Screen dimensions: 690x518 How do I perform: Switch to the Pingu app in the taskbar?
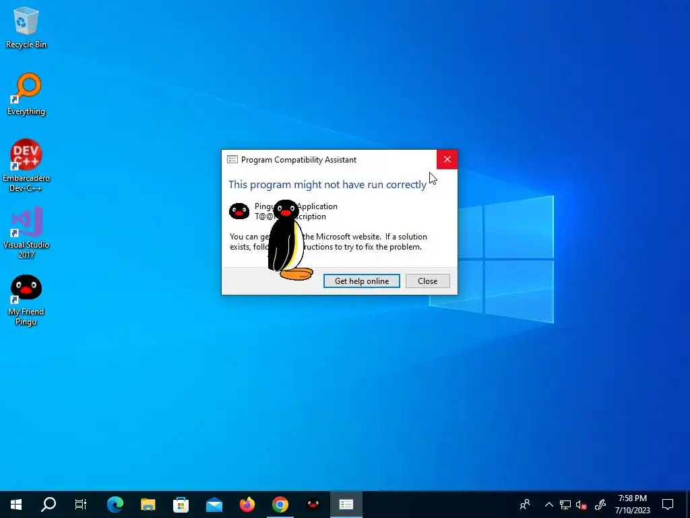pos(313,505)
